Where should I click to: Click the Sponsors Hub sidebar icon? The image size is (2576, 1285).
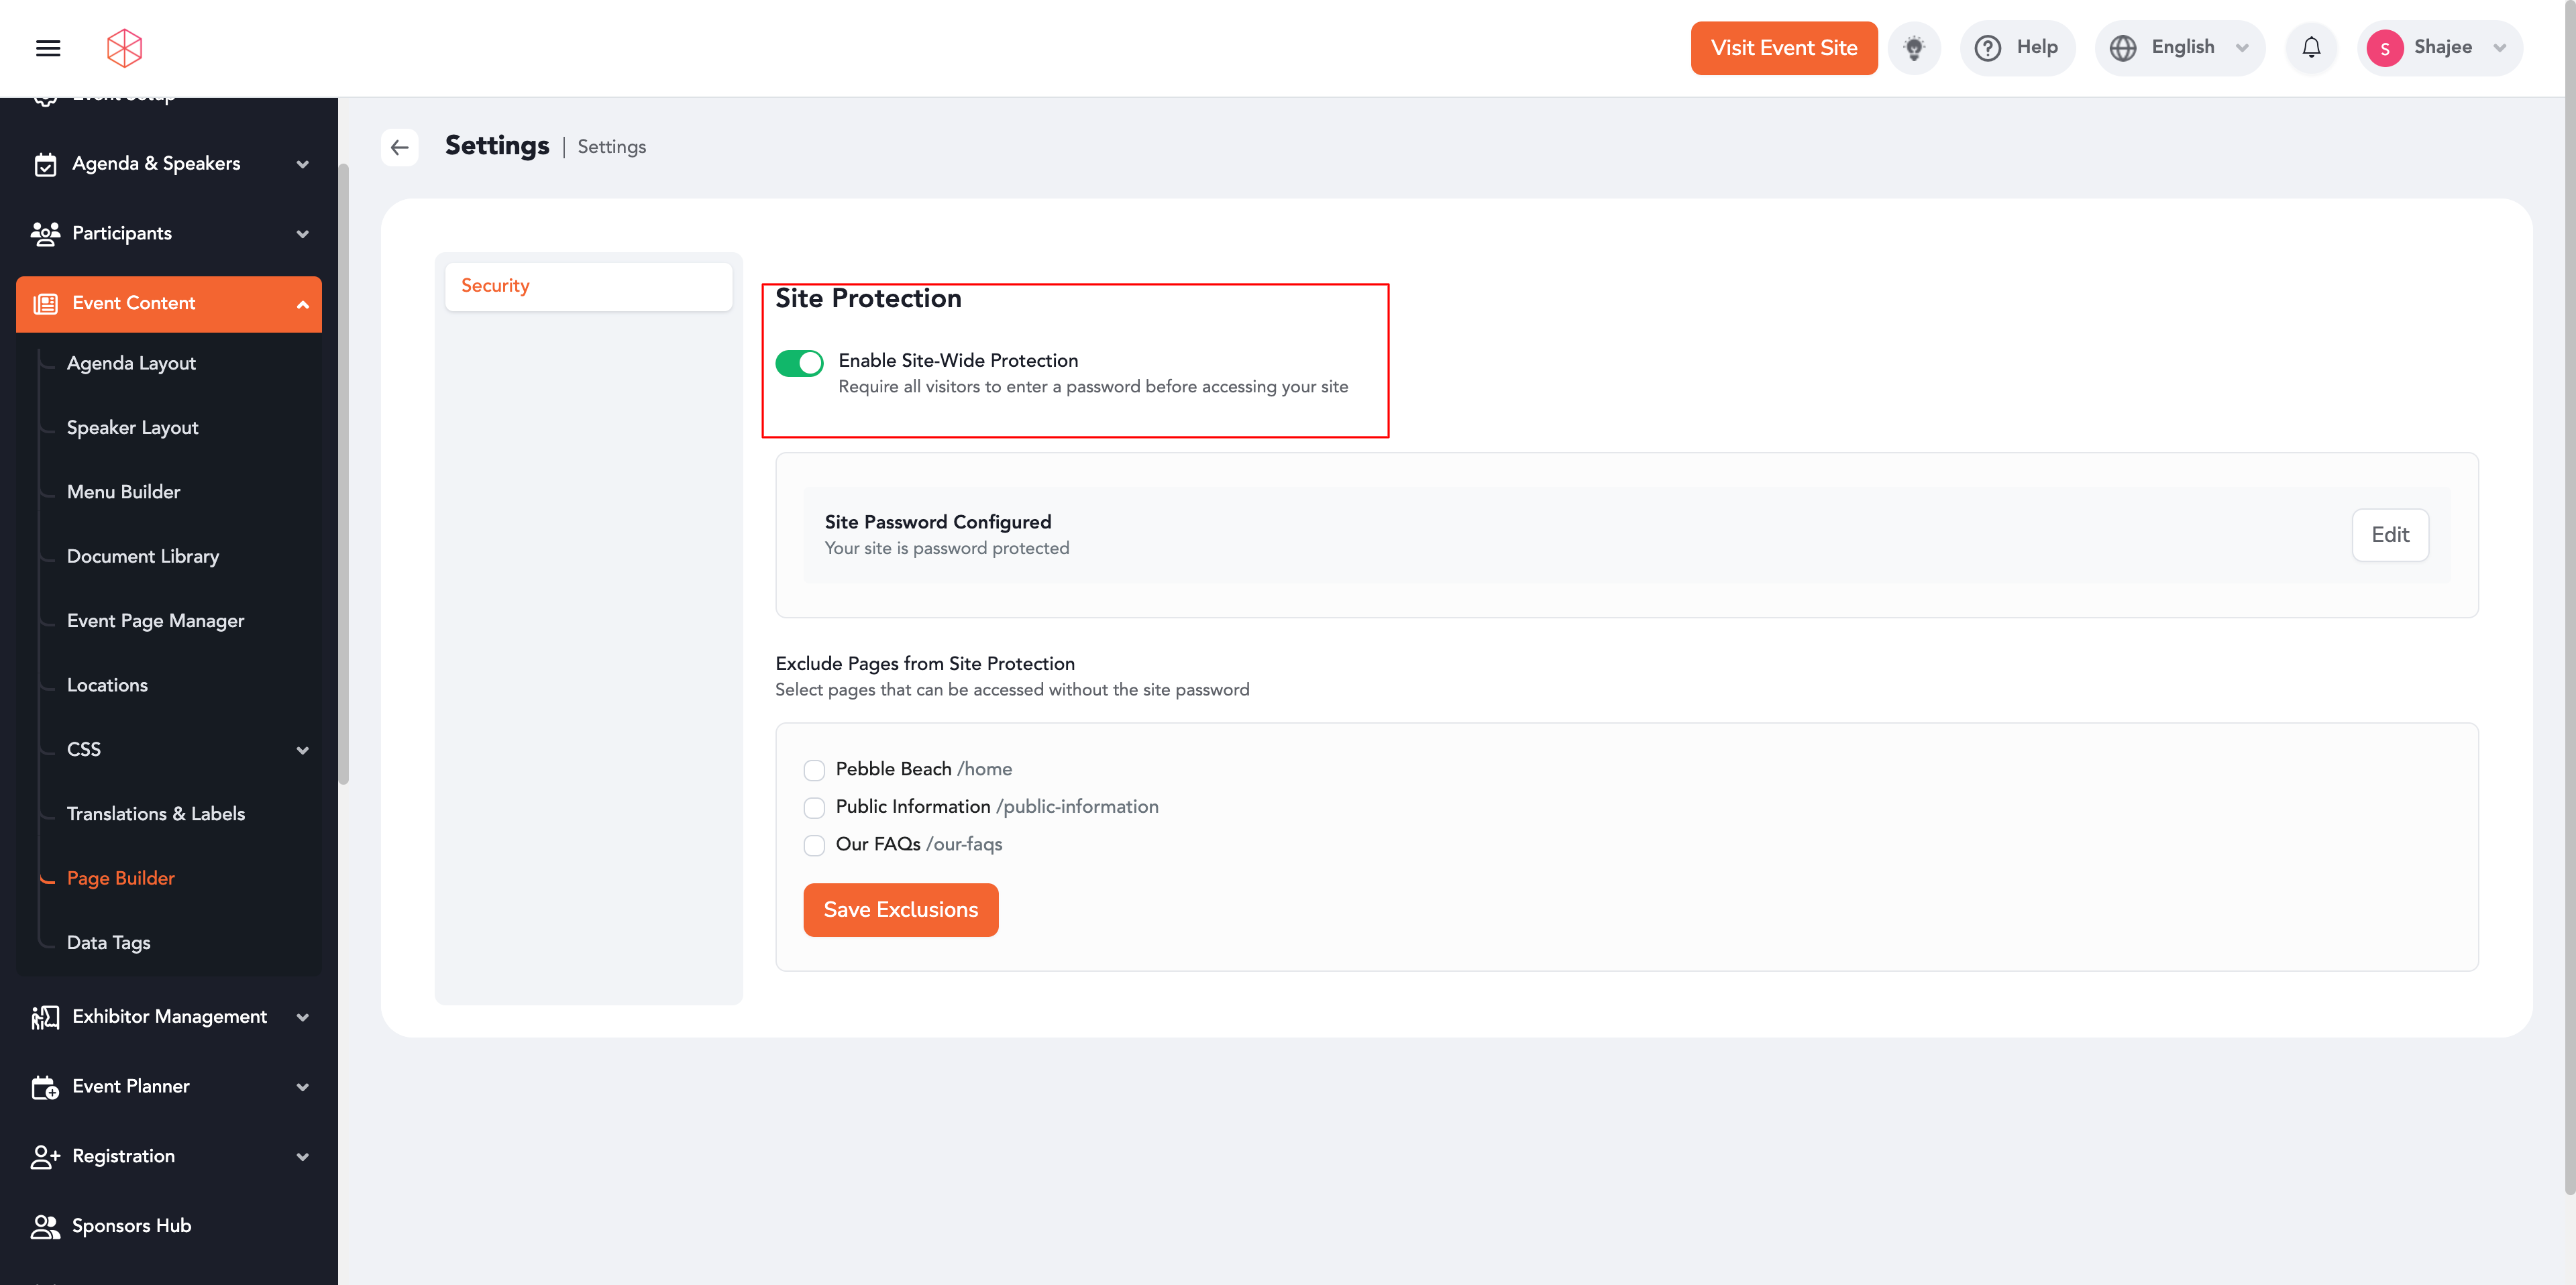pos(45,1226)
